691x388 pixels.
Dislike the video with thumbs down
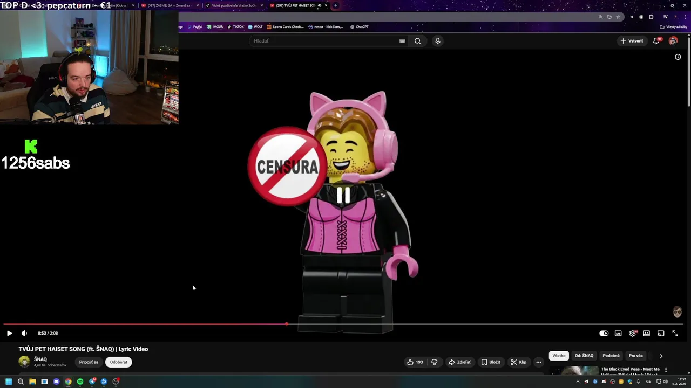(x=434, y=362)
